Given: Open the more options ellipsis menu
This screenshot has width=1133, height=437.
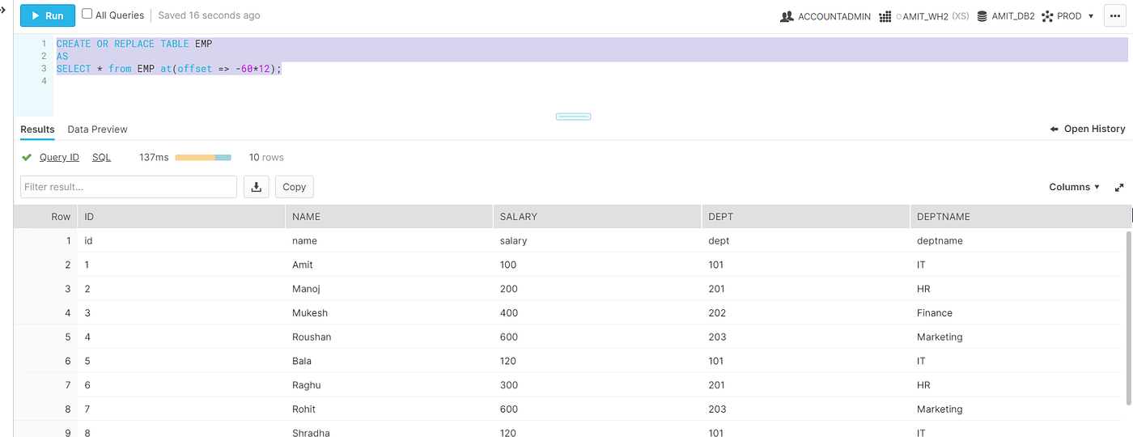Looking at the screenshot, I should click(x=1115, y=16).
